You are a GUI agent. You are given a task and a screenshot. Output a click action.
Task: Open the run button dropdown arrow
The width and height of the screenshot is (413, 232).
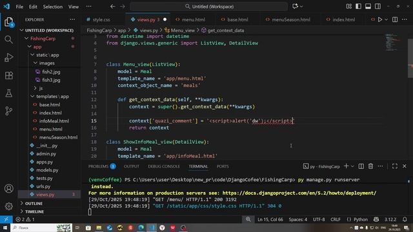pos(386,19)
